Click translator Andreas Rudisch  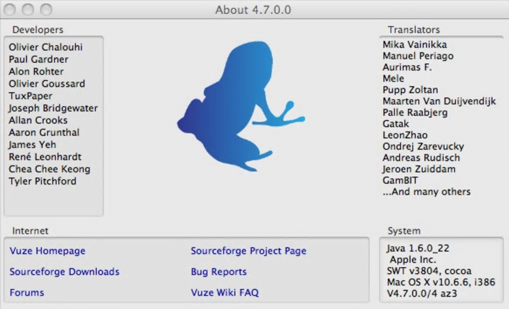[x=421, y=158]
